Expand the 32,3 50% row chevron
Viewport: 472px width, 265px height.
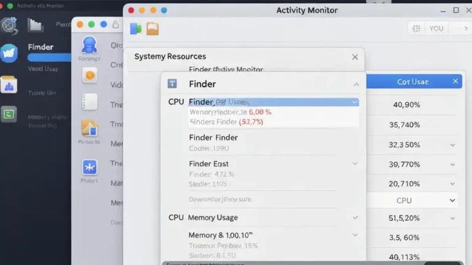point(452,145)
